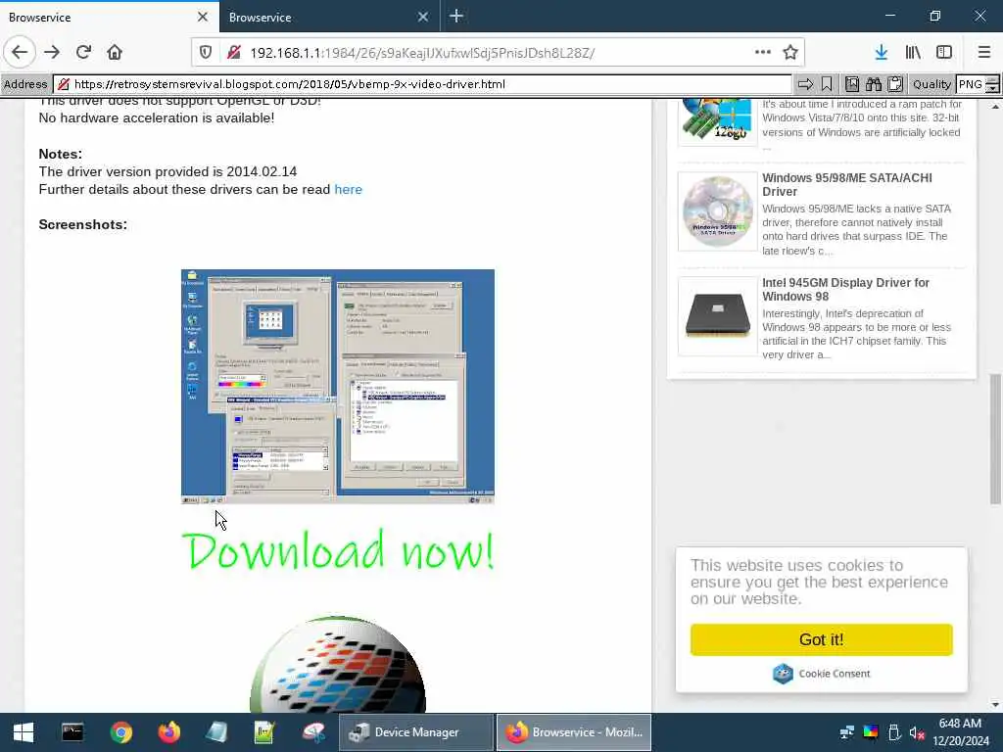Go back using the Firefox back arrow
Screen dimensions: 1003x752
(x=20, y=52)
